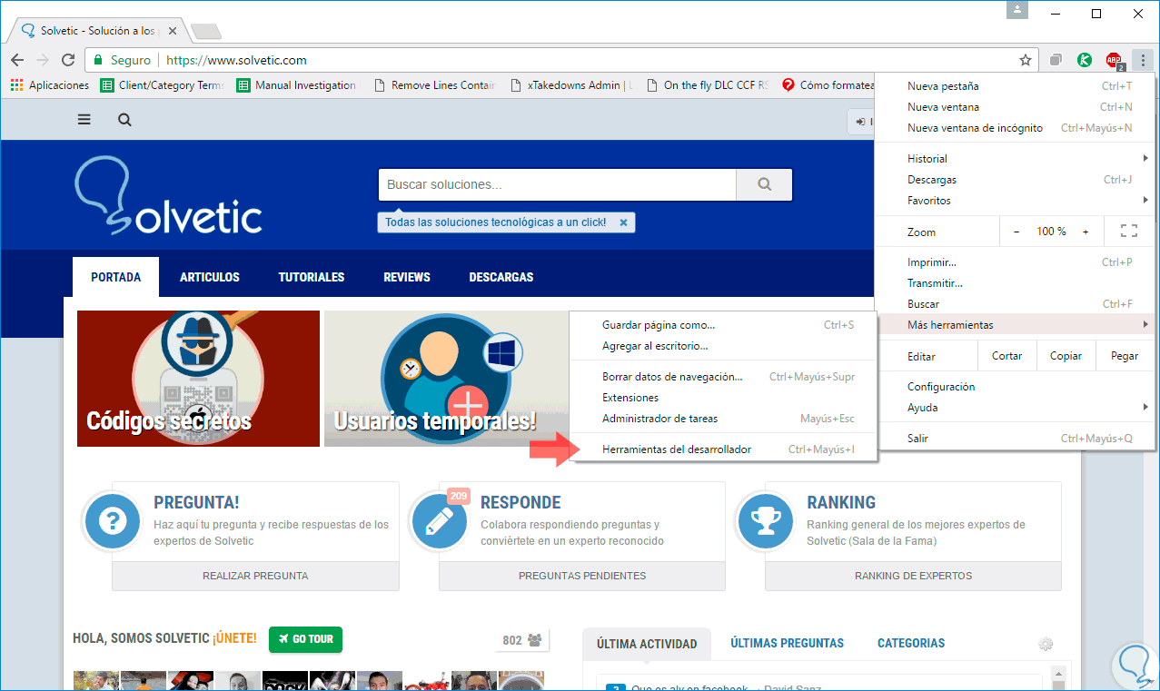Choose Herramientas del desarrollador

click(723, 449)
